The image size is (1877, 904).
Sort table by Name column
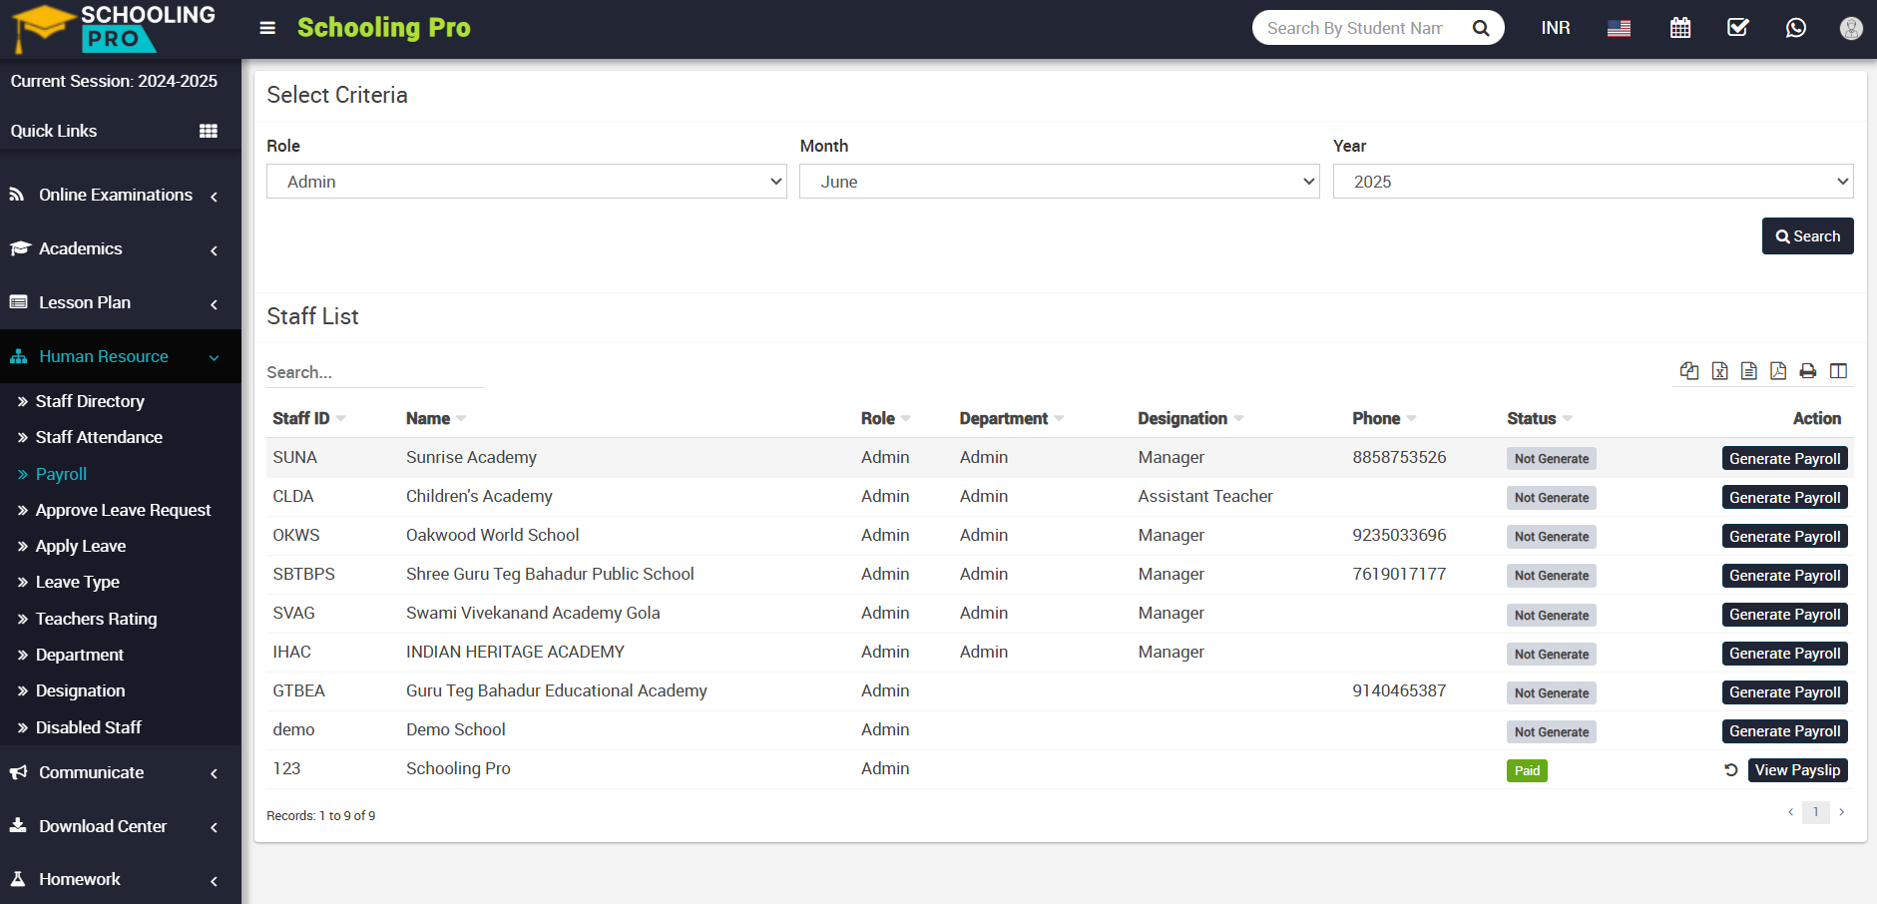point(436,418)
